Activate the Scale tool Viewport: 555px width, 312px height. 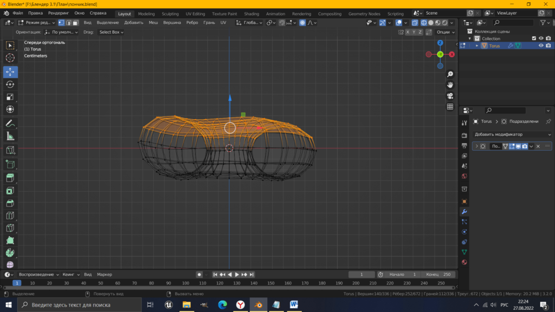click(x=10, y=97)
